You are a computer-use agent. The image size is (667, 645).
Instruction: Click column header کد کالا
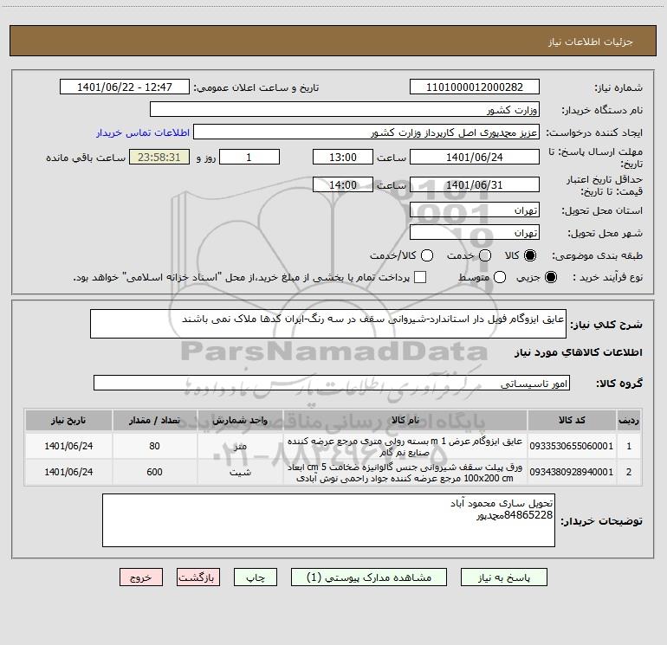tap(572, 420)
